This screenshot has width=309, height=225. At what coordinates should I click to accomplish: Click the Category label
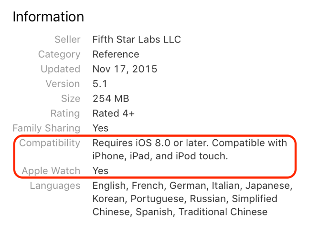pos(59,54)
